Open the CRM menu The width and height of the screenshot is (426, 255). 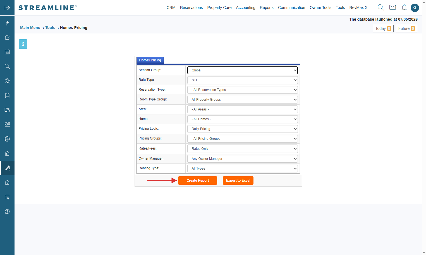click(x=171, y=8)
